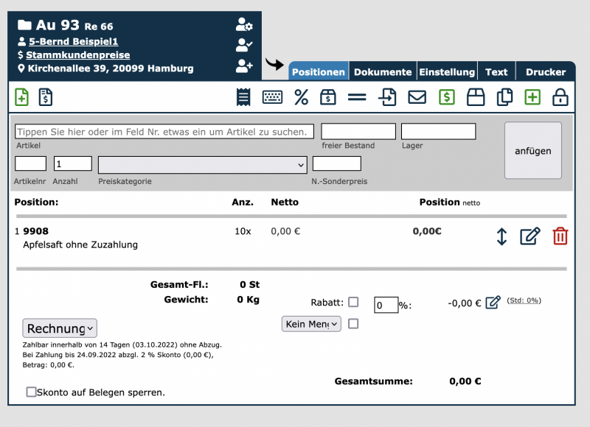
Task: Click the Artikel search input field
Action: coord(164,132)
